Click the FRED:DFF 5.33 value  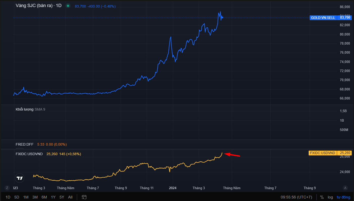coord(41,144)
